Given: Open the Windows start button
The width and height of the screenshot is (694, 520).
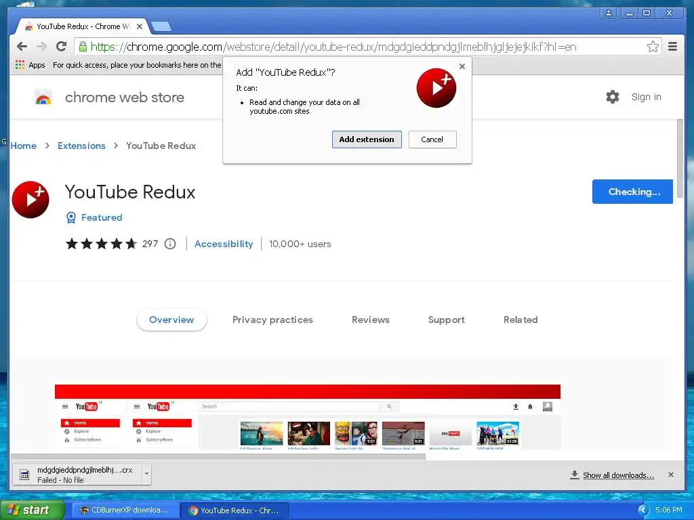Looking at the screenshot, I should pos(33,510).
